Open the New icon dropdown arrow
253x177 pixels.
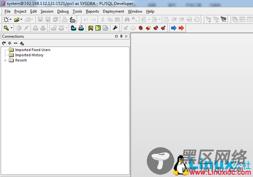[x=11, y=20]
